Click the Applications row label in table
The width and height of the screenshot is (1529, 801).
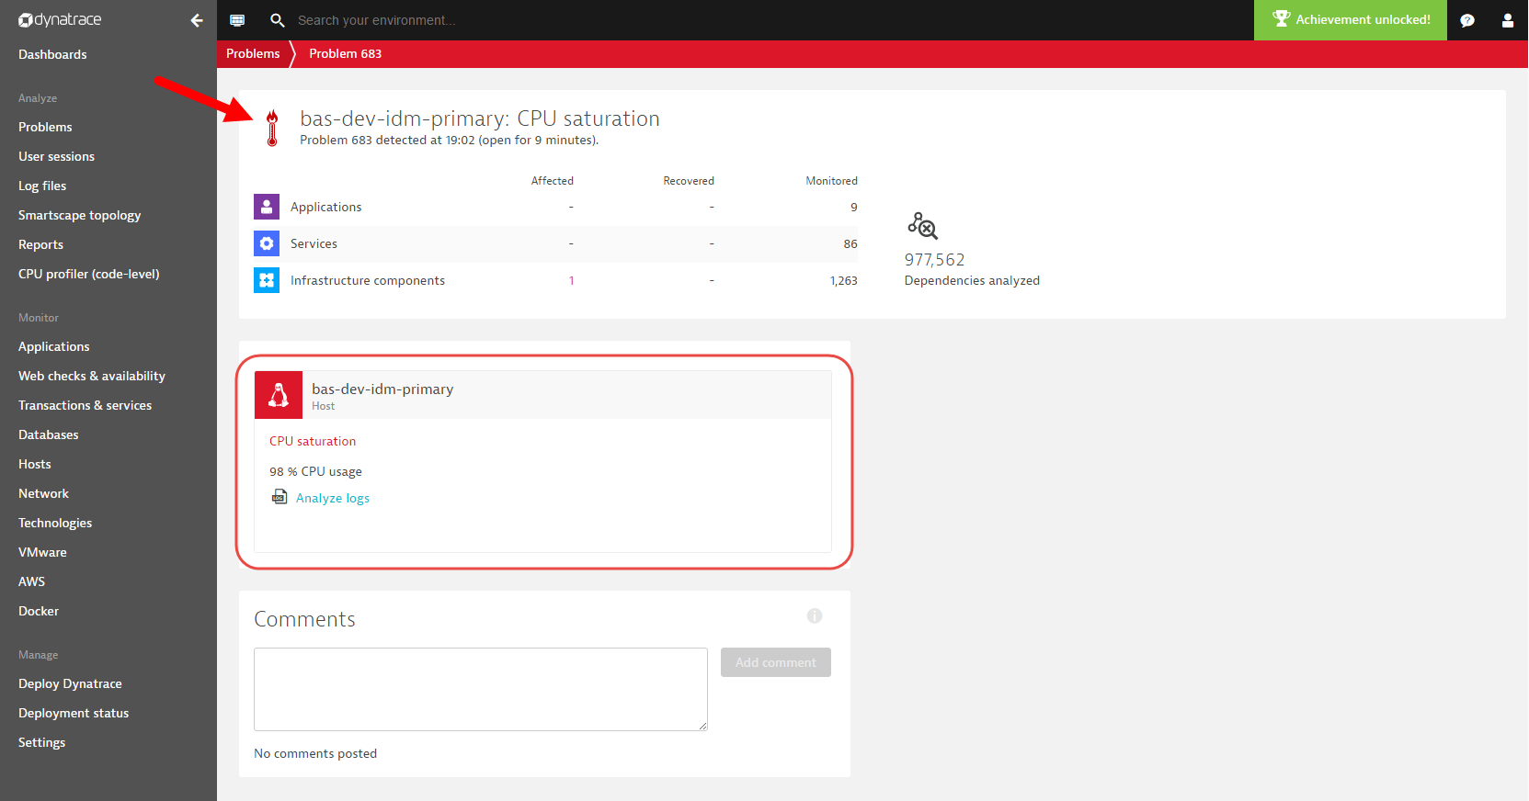(326, 207)
